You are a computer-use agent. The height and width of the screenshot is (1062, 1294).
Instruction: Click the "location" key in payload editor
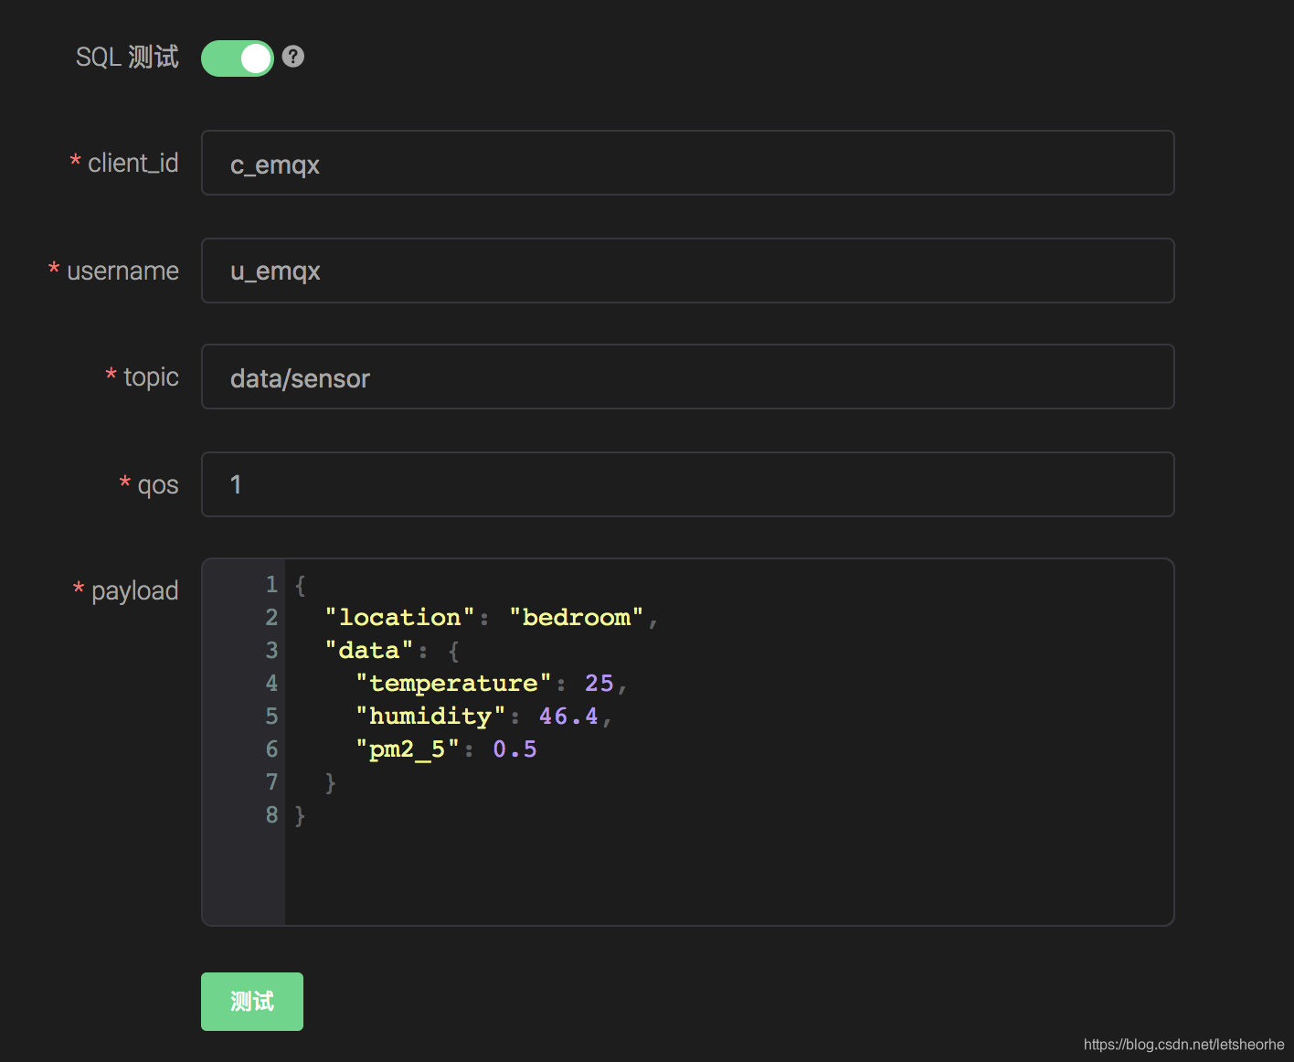coord(400,618)
